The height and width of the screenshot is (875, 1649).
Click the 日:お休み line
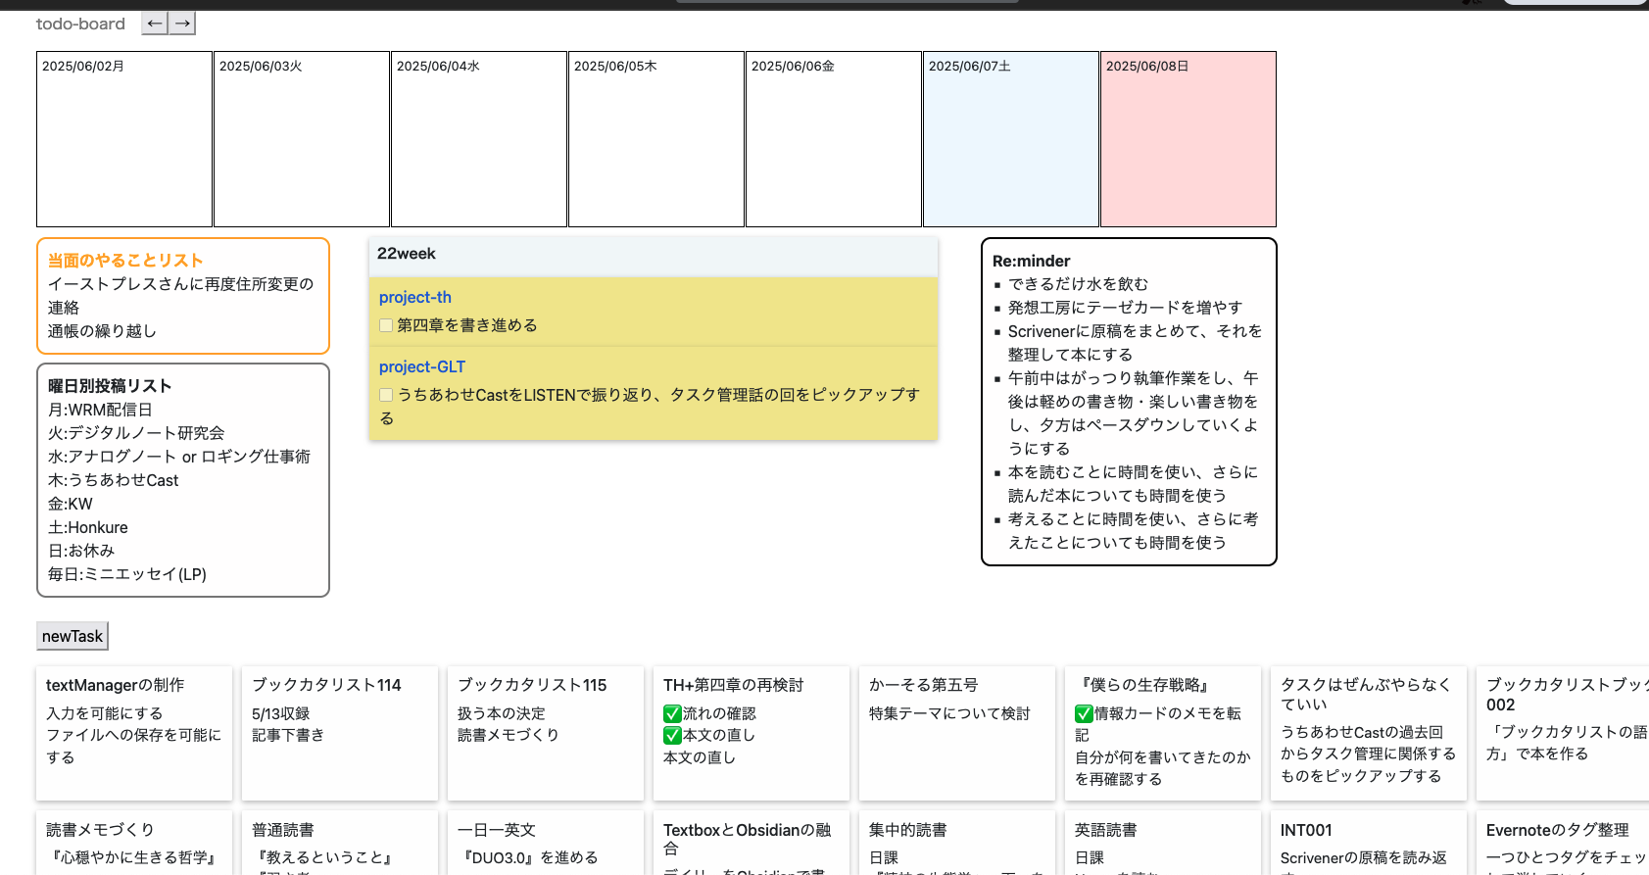(81, 551)
